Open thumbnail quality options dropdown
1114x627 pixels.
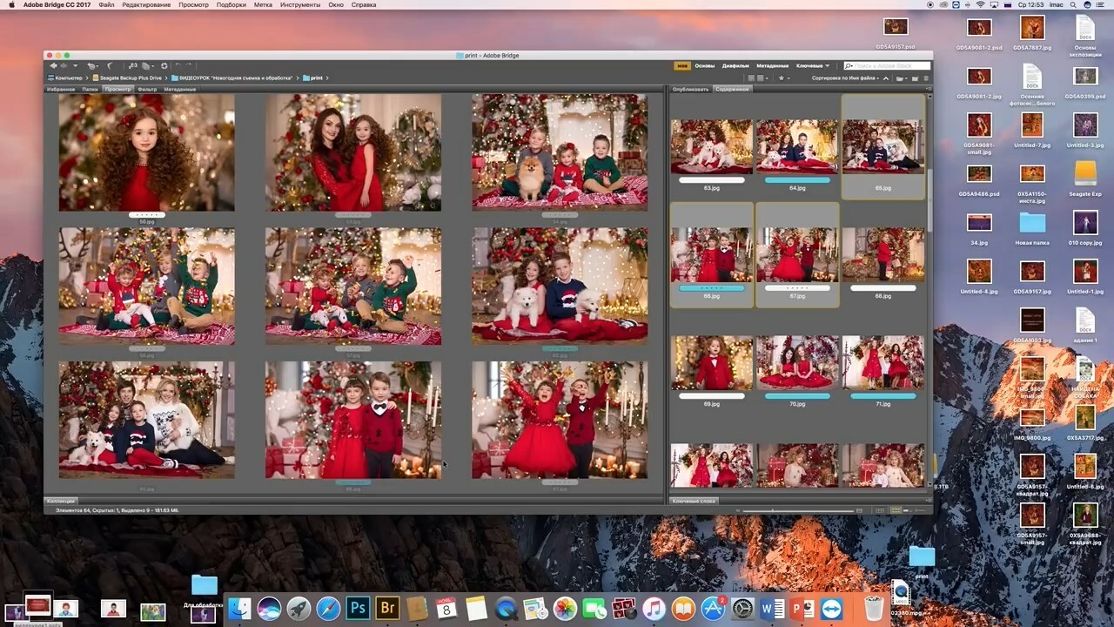762,78
